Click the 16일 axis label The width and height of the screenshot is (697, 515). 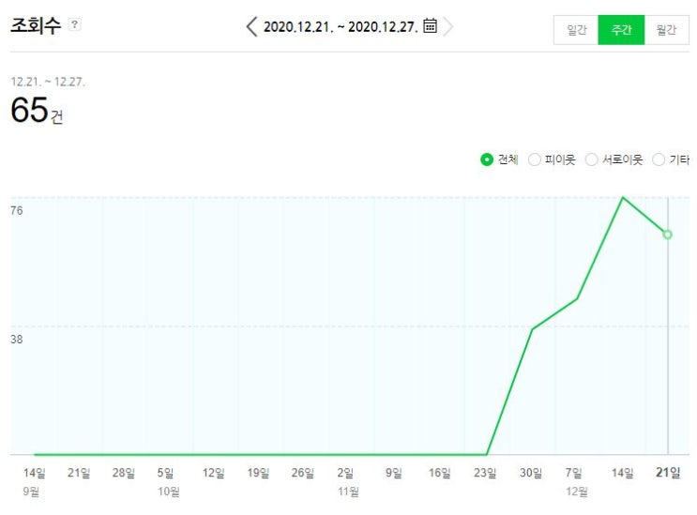[x=440, y=473]
